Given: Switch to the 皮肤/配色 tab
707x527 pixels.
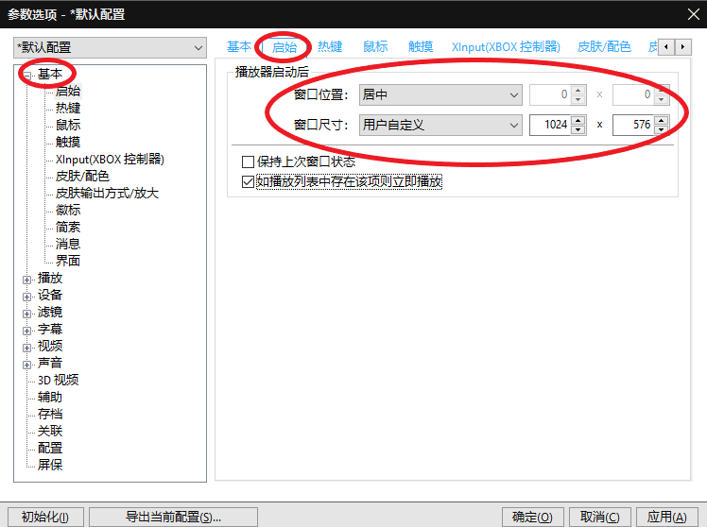Looking at the screenshot, I should (604, 46).
